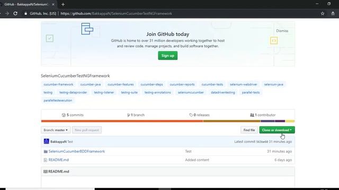Click the folder icon beside SeleniumCucumberBDDFramework
339x190 pixels.
(46, 151)
